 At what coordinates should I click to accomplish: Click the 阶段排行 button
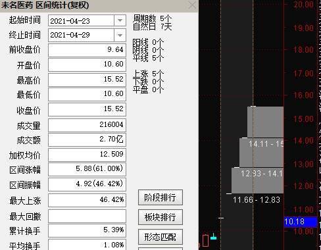pyautogui.click(x=160, y=197)
